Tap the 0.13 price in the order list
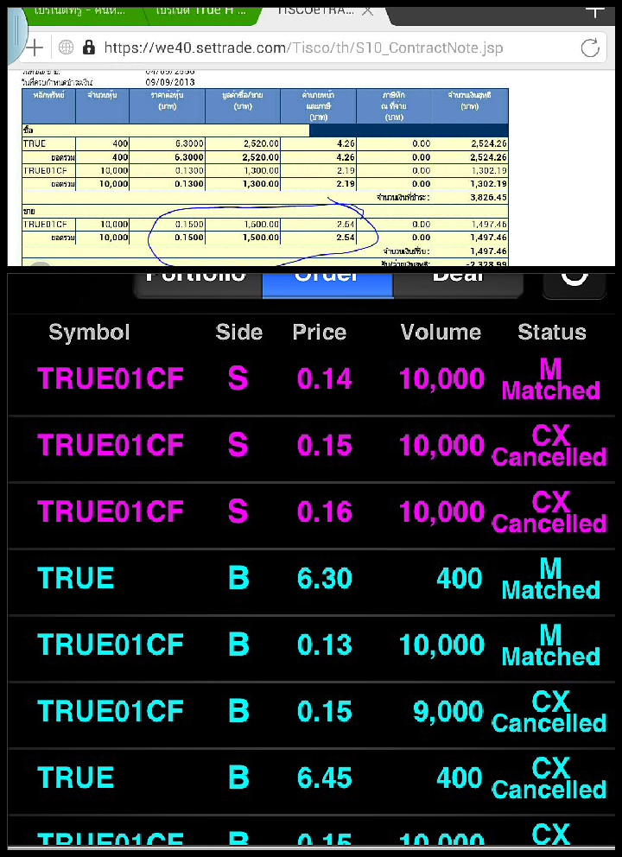622x857 pixels. click(324, 645)
